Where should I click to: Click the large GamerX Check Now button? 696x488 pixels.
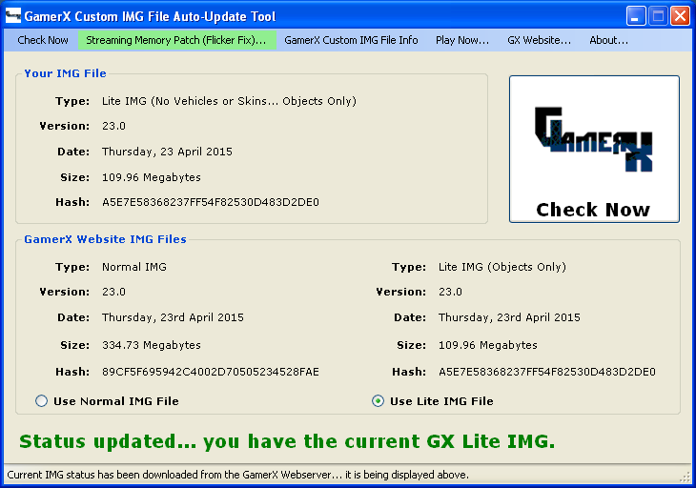[594, 149]
